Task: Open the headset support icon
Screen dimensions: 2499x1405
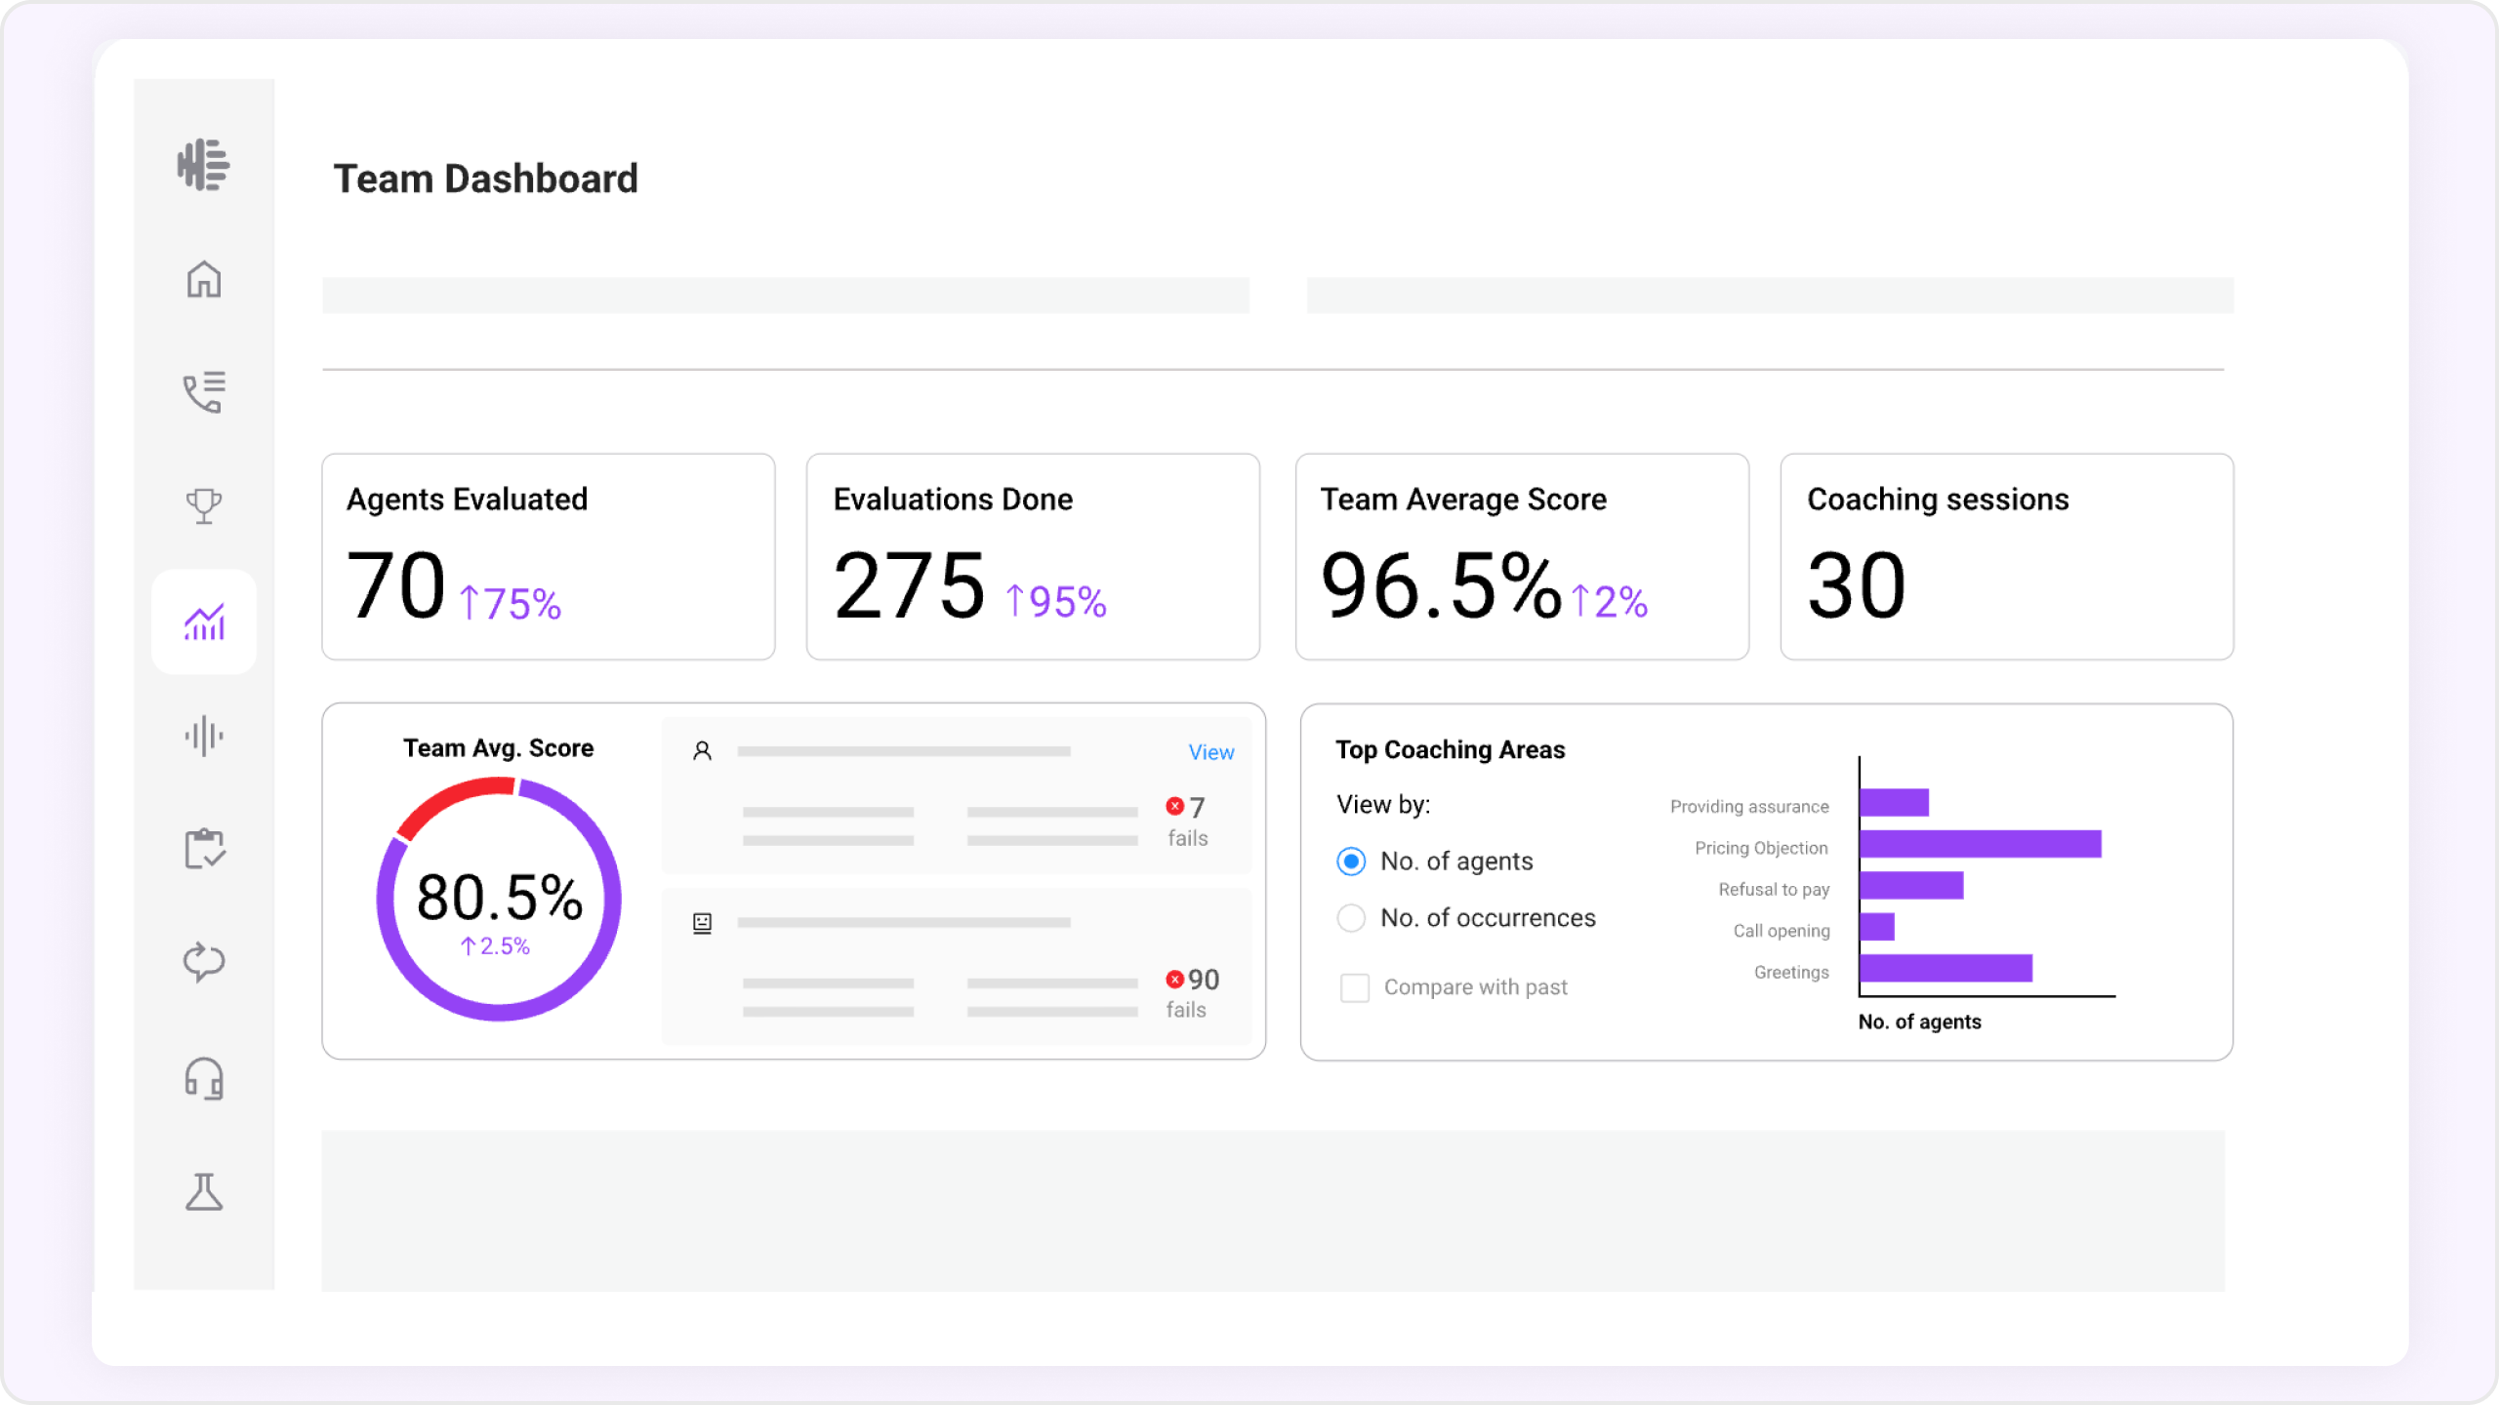Action: (203, 1079)
